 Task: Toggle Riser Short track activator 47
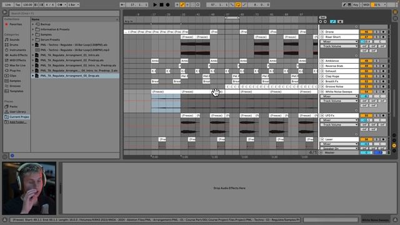coord(366,37)
